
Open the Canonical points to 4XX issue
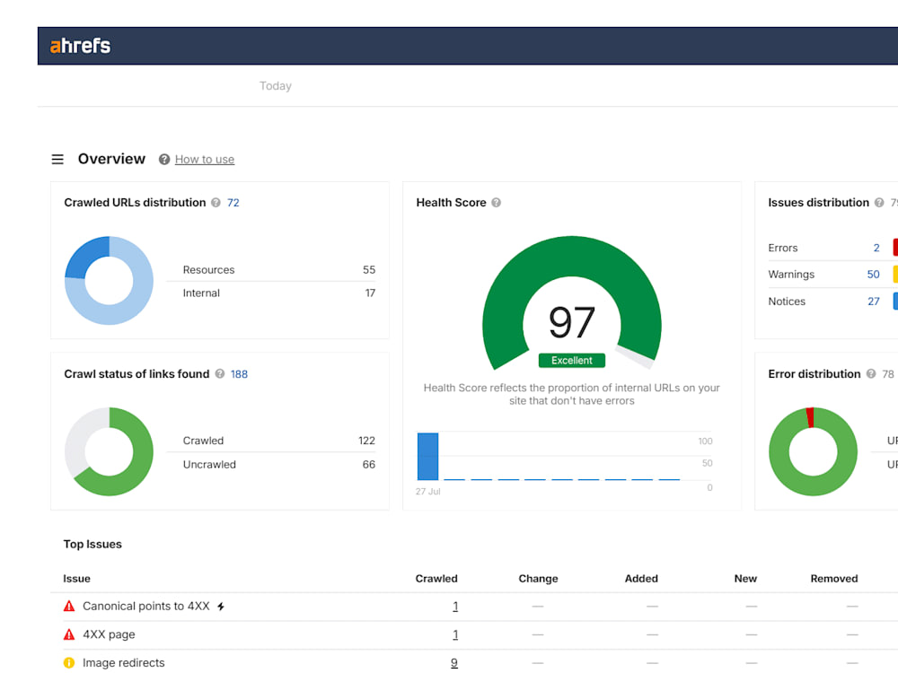(146, 606)
